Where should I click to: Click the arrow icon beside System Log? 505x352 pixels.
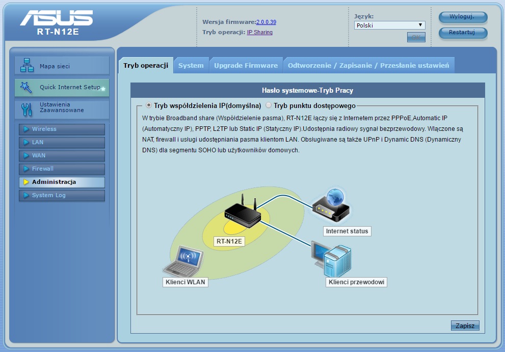(x=26, y=195)
